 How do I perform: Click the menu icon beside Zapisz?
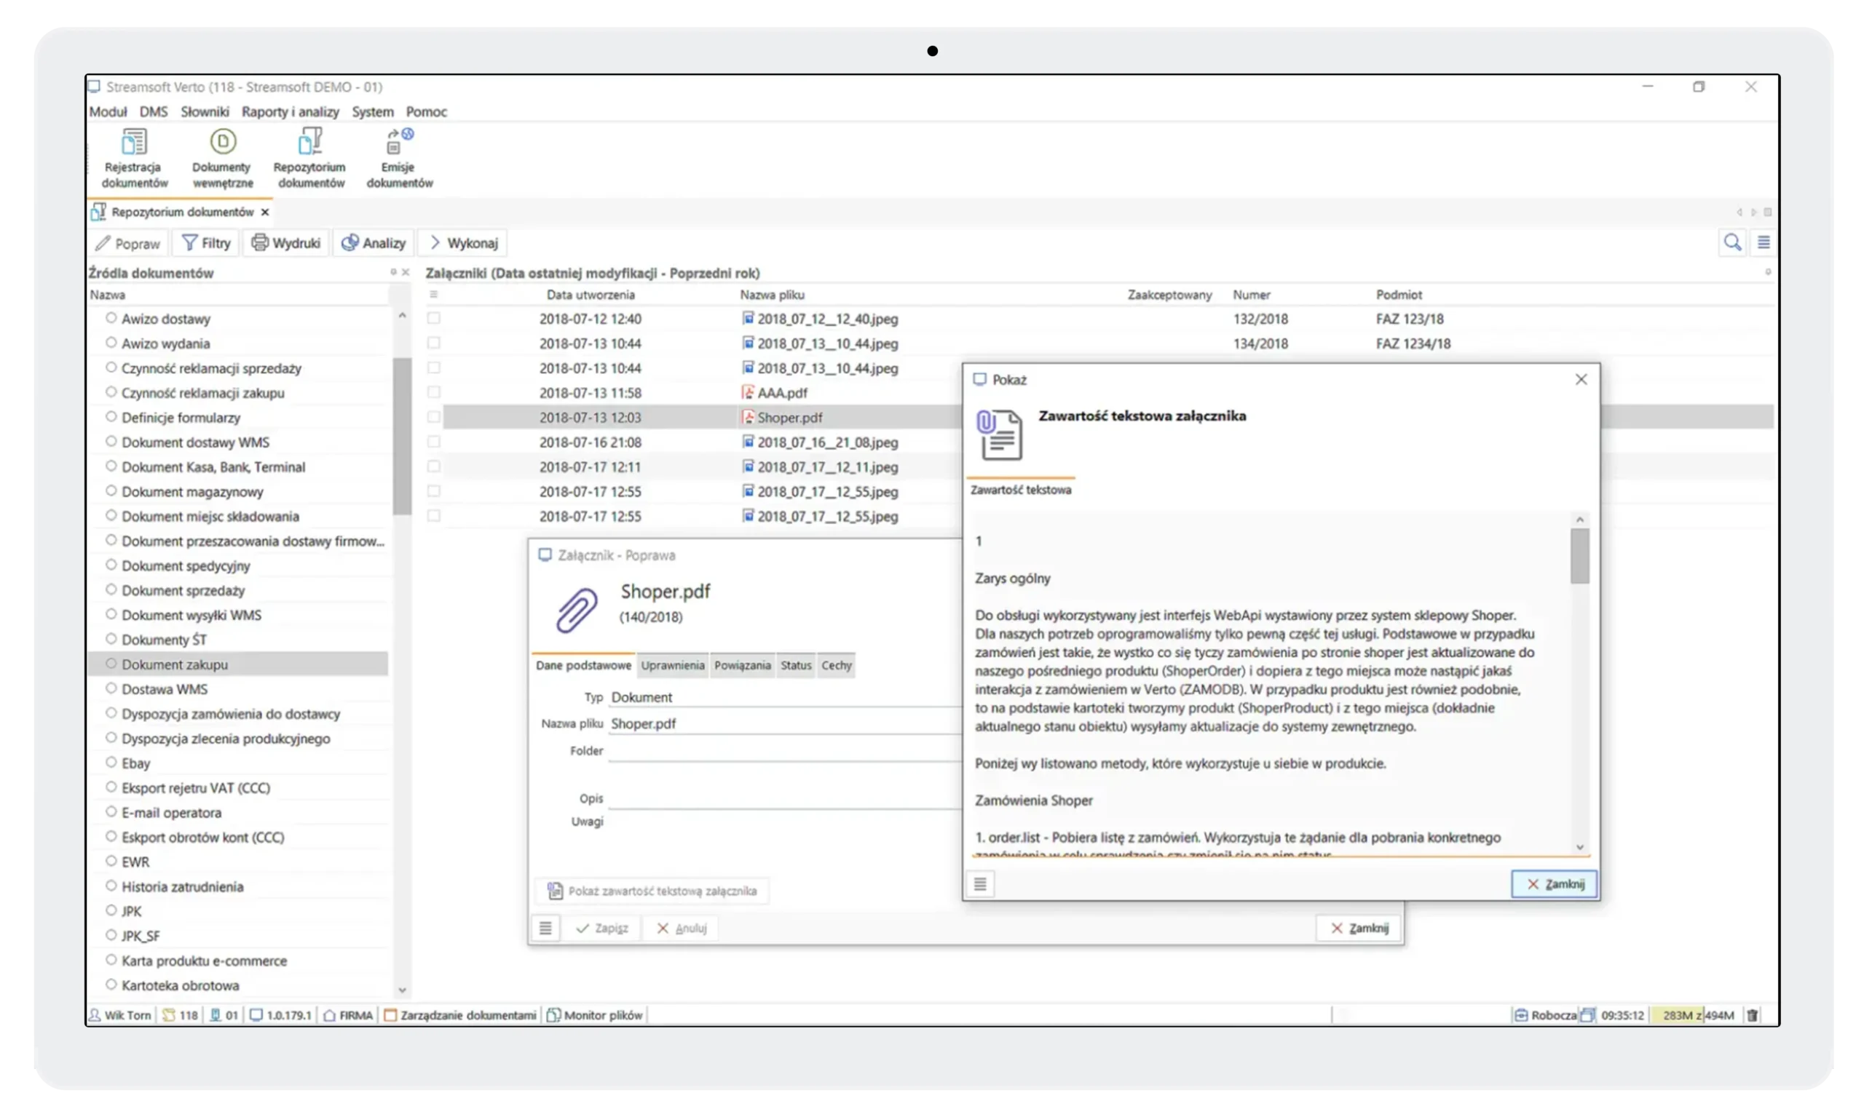click(x=545, y=928)
